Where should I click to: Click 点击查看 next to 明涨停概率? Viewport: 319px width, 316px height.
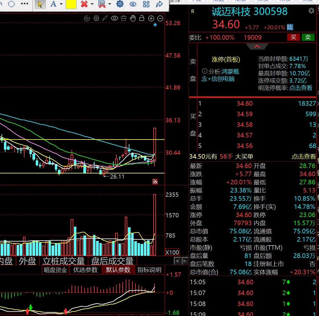coord(301,88)
